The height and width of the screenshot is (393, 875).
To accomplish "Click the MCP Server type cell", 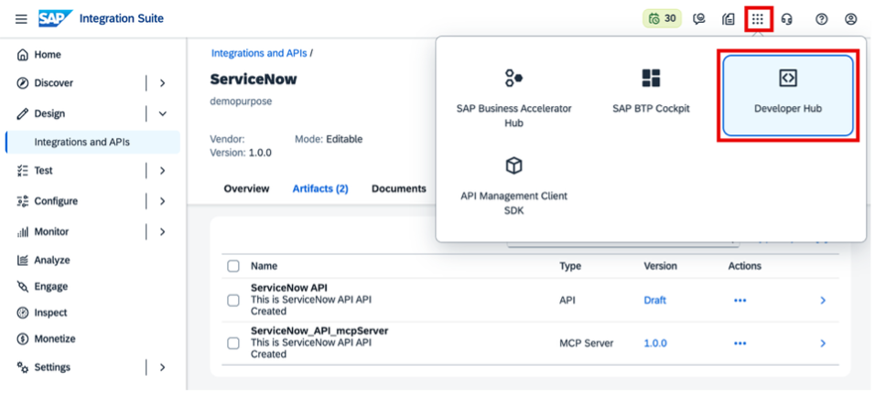I will pos(587,344).
